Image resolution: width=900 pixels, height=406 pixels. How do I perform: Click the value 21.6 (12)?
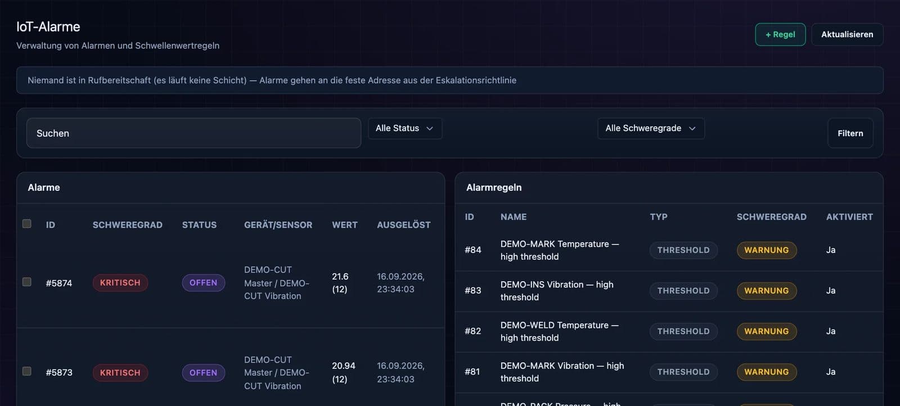click(x=340, y=283)
